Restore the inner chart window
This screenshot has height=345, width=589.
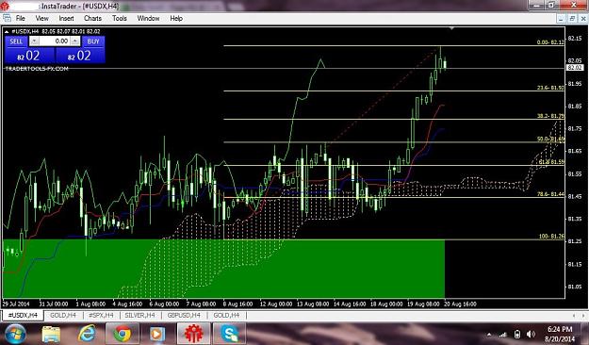(x=572, y=18)
